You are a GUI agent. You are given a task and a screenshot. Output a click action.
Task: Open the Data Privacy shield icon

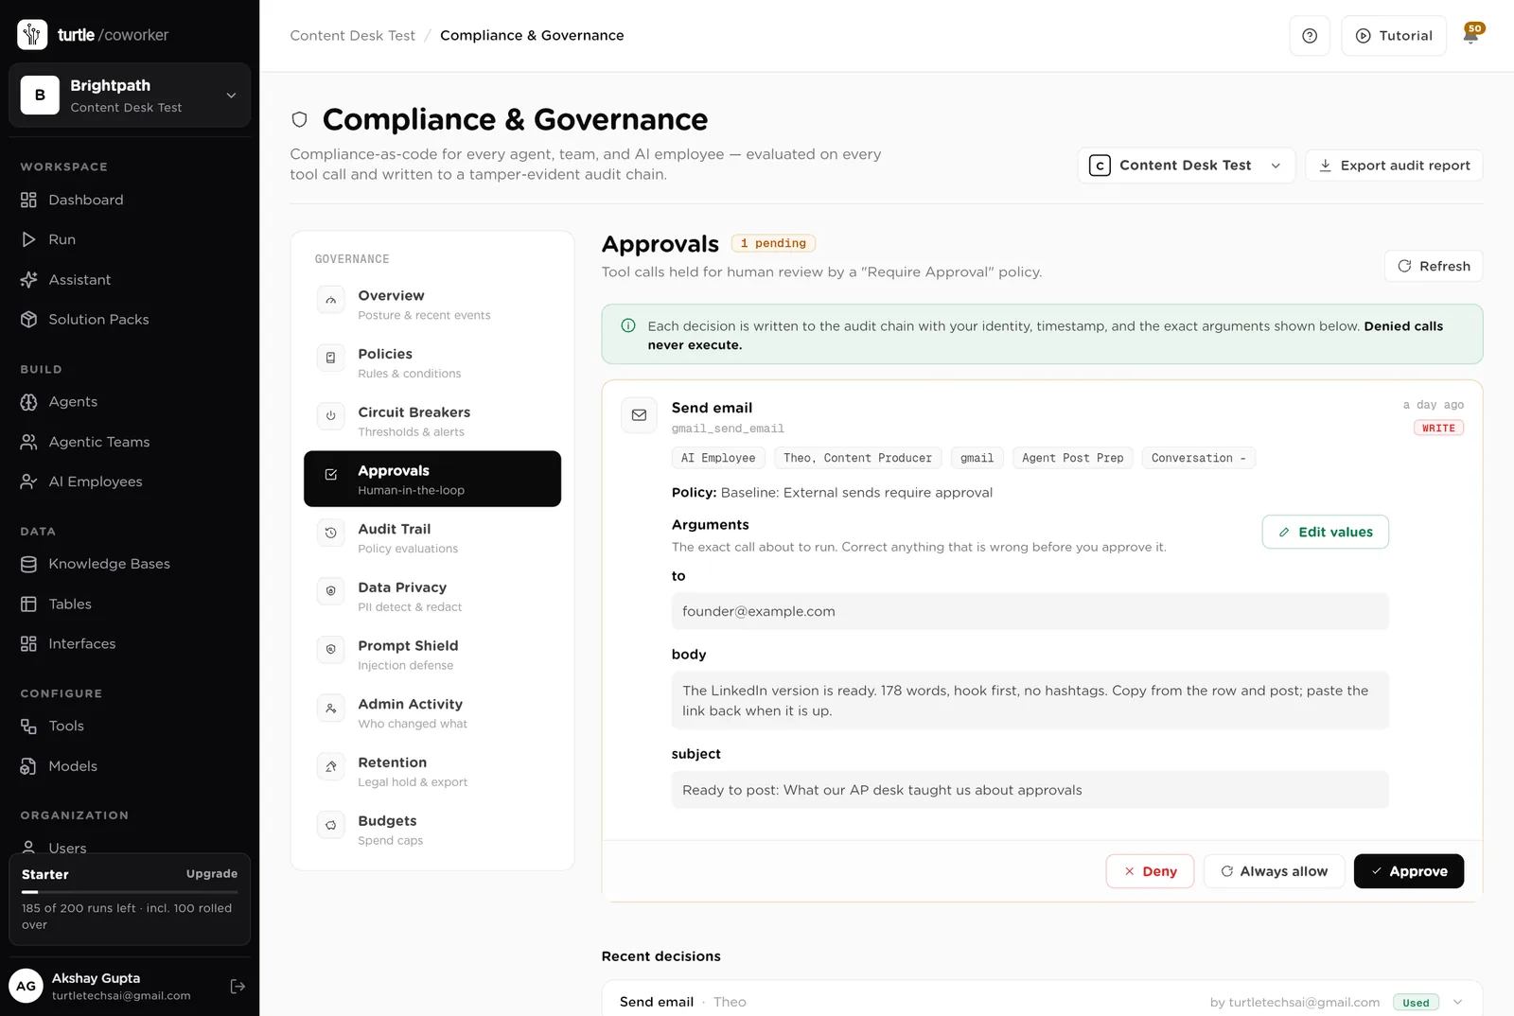coord(330,591)
